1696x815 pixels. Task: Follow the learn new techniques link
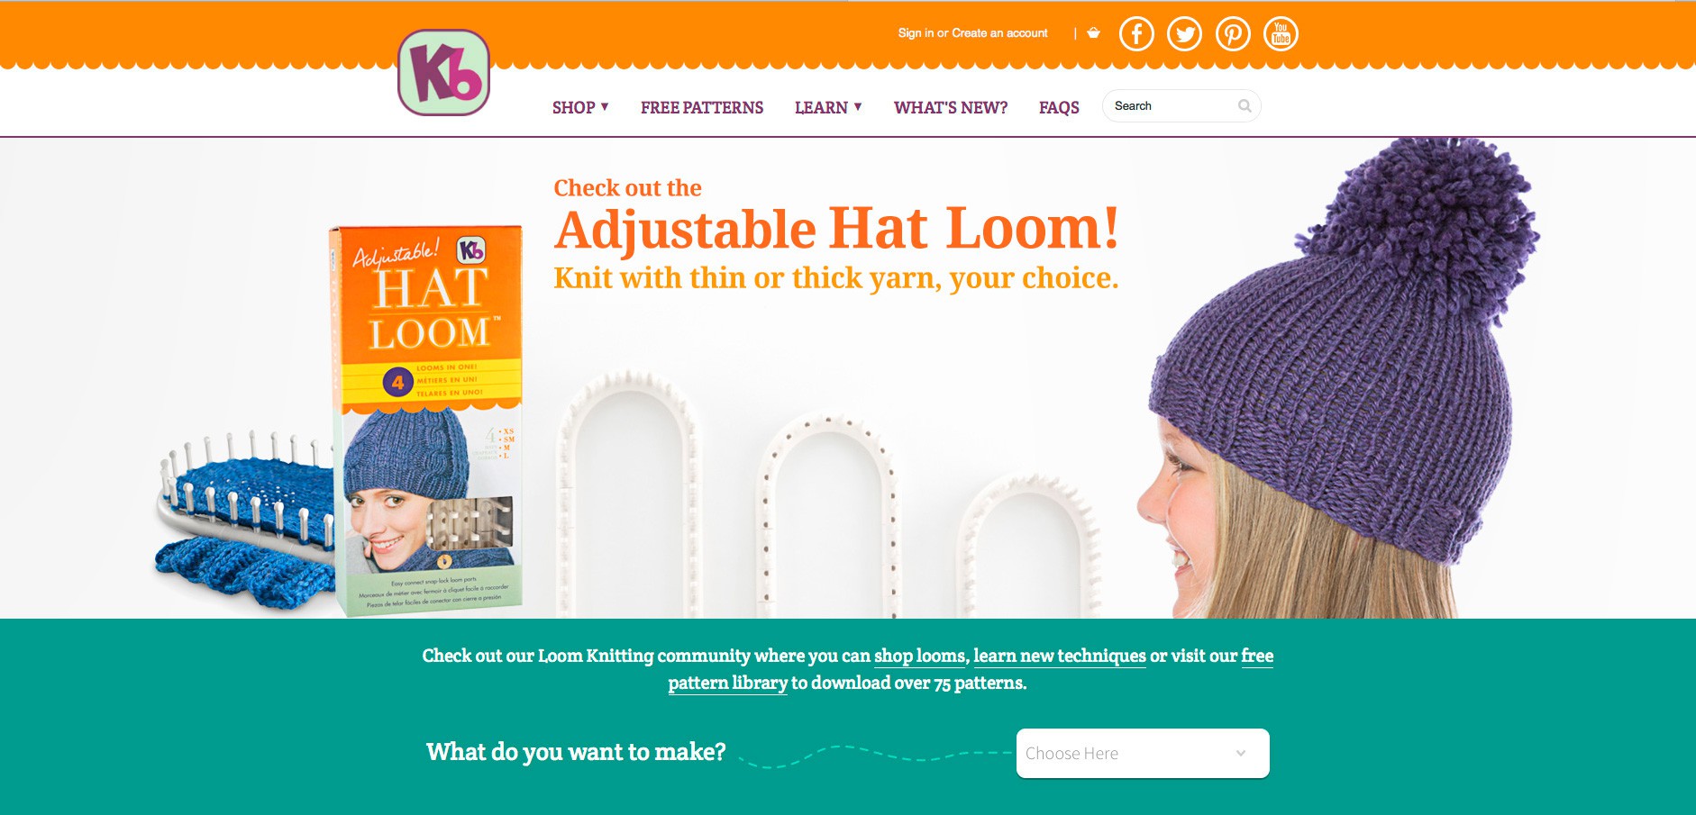click(x=1060, y=656)
